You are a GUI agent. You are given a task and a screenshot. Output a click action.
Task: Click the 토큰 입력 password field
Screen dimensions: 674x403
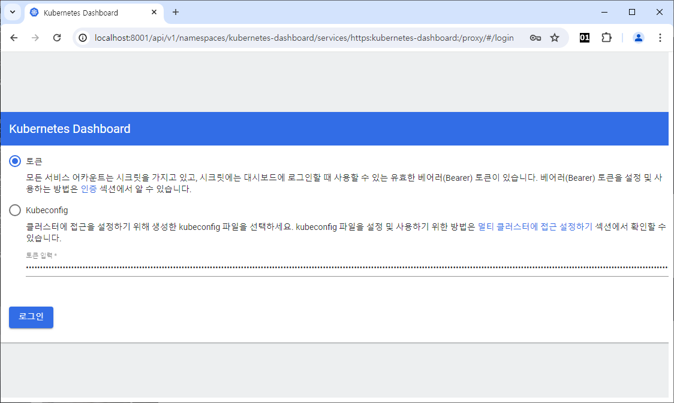click(x=347, y=267)
